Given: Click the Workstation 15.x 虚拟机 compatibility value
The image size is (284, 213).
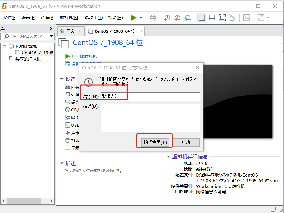Looking at the screenshot, I should (221, 186).
